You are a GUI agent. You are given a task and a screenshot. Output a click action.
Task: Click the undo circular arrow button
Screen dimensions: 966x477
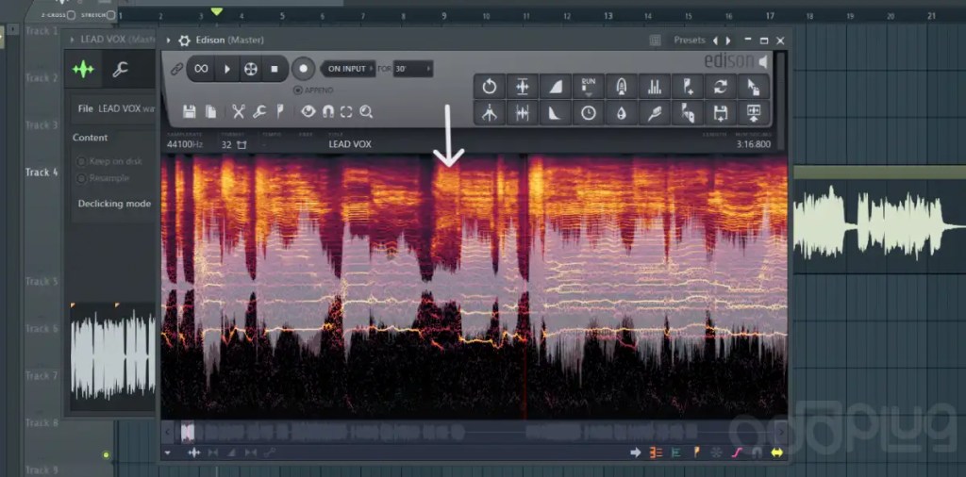click(x=490, y=87)
